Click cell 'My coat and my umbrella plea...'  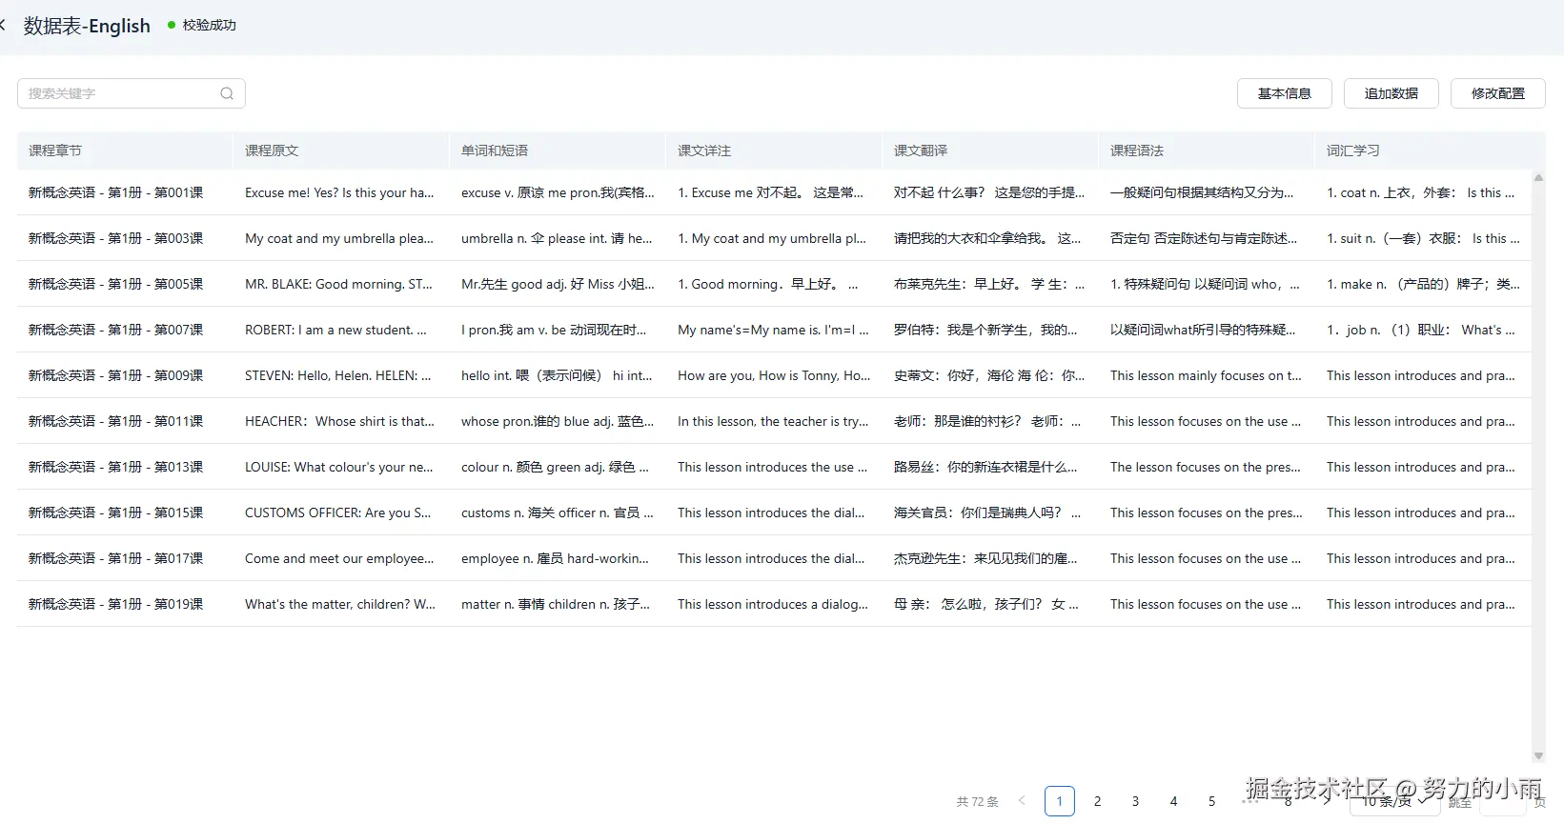click(x=339, y=238)
